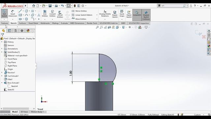Select the Arc sketch tool
This screenshot has height=119, width=211.
pos(26,15)
